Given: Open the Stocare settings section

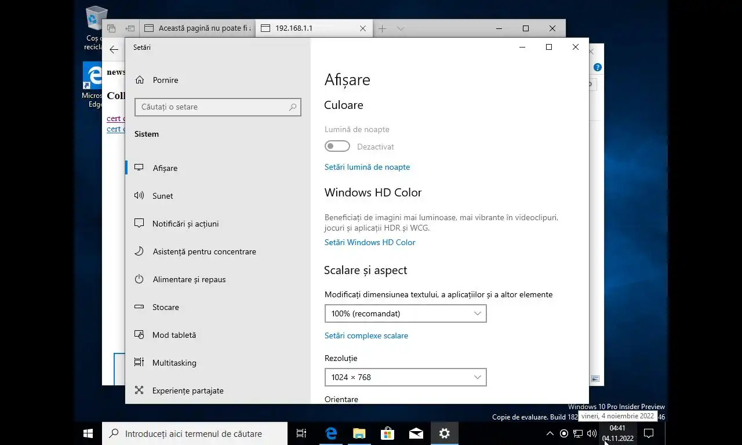Looking at the screenshot, I should tap(218, 307).
